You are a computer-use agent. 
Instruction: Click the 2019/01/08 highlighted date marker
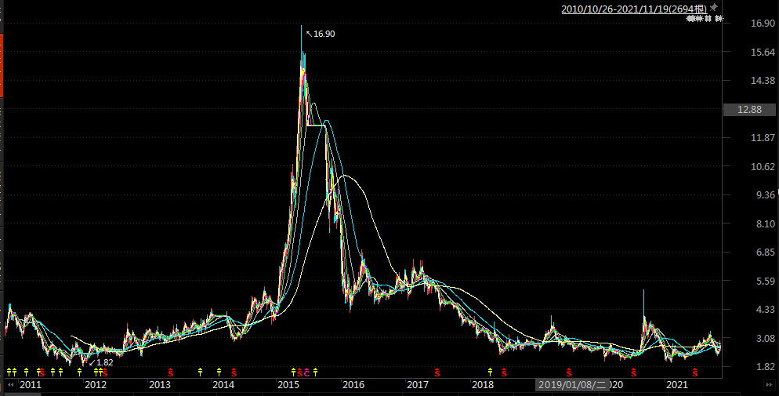point(572,385)
